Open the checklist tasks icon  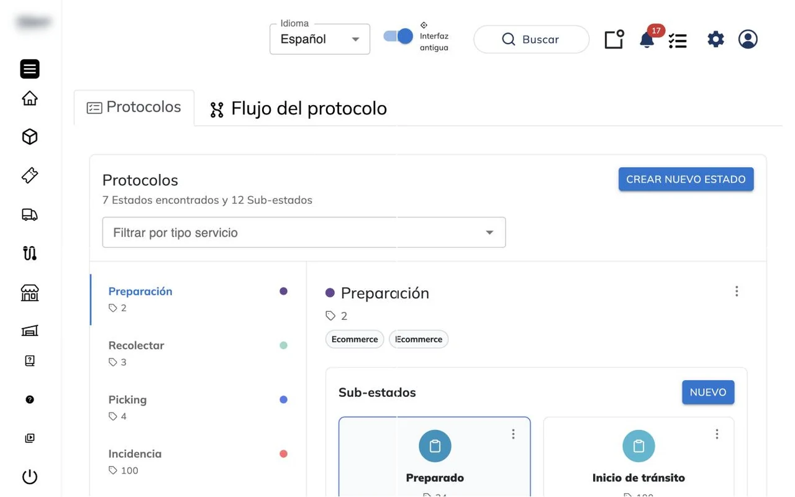click(x=678, y=40)
